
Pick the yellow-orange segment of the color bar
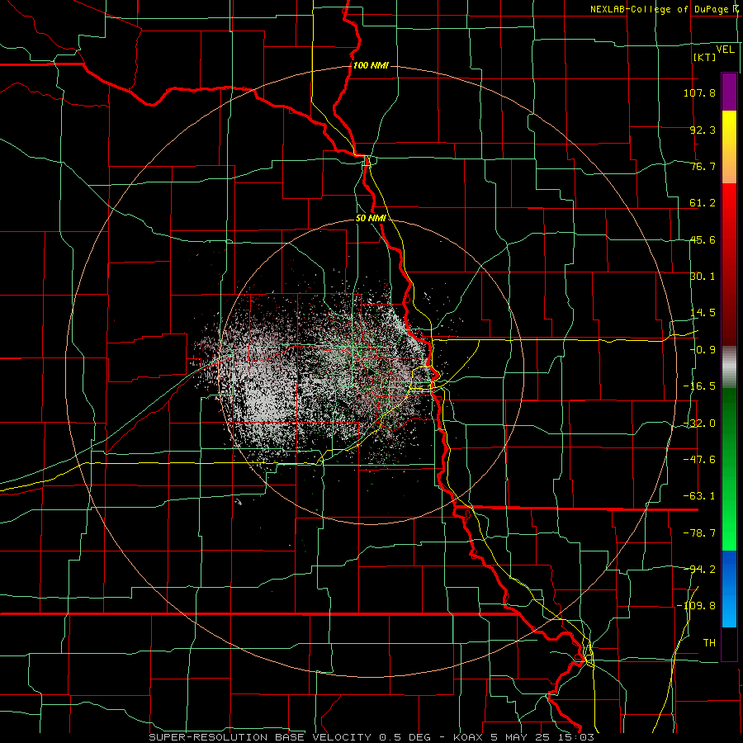click(729, 148)
